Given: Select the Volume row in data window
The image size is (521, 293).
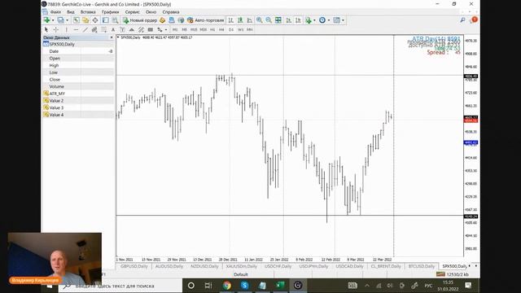Looking at the screenshot, I should pos(78,87).
